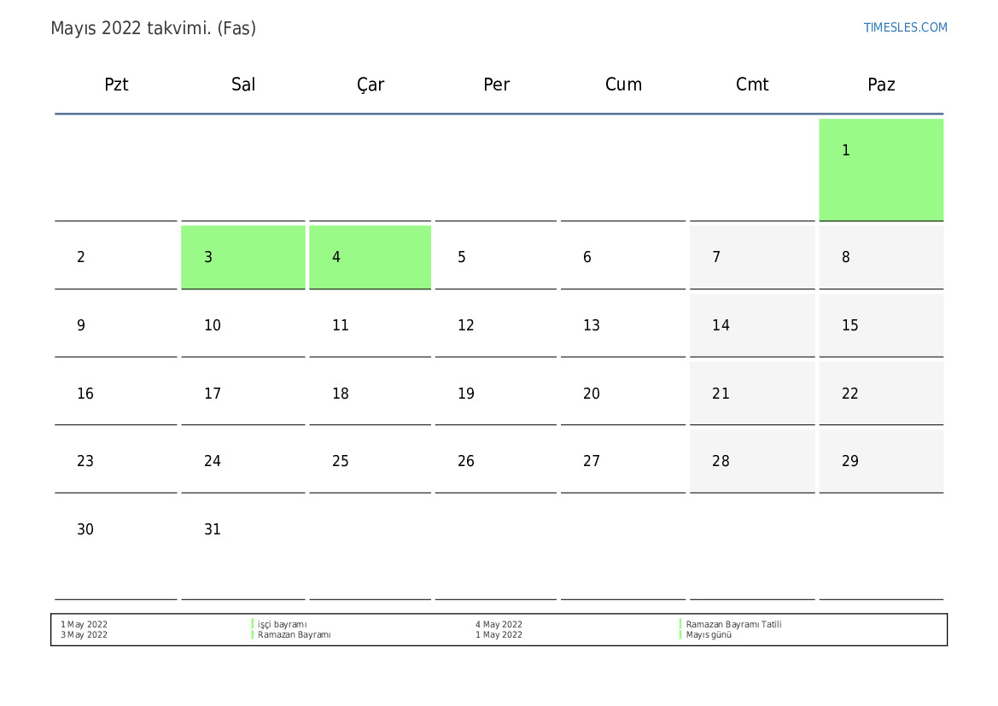Select the highlighted day 3 cell
The height and width of the screenshot is (706, 998).
pyautogui.click(x=243, y=257)
